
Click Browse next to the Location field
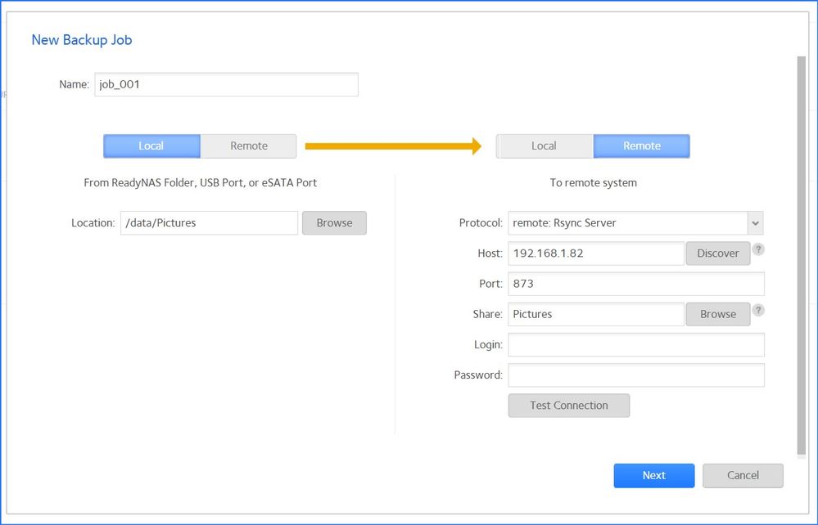(x=334, y=222)
